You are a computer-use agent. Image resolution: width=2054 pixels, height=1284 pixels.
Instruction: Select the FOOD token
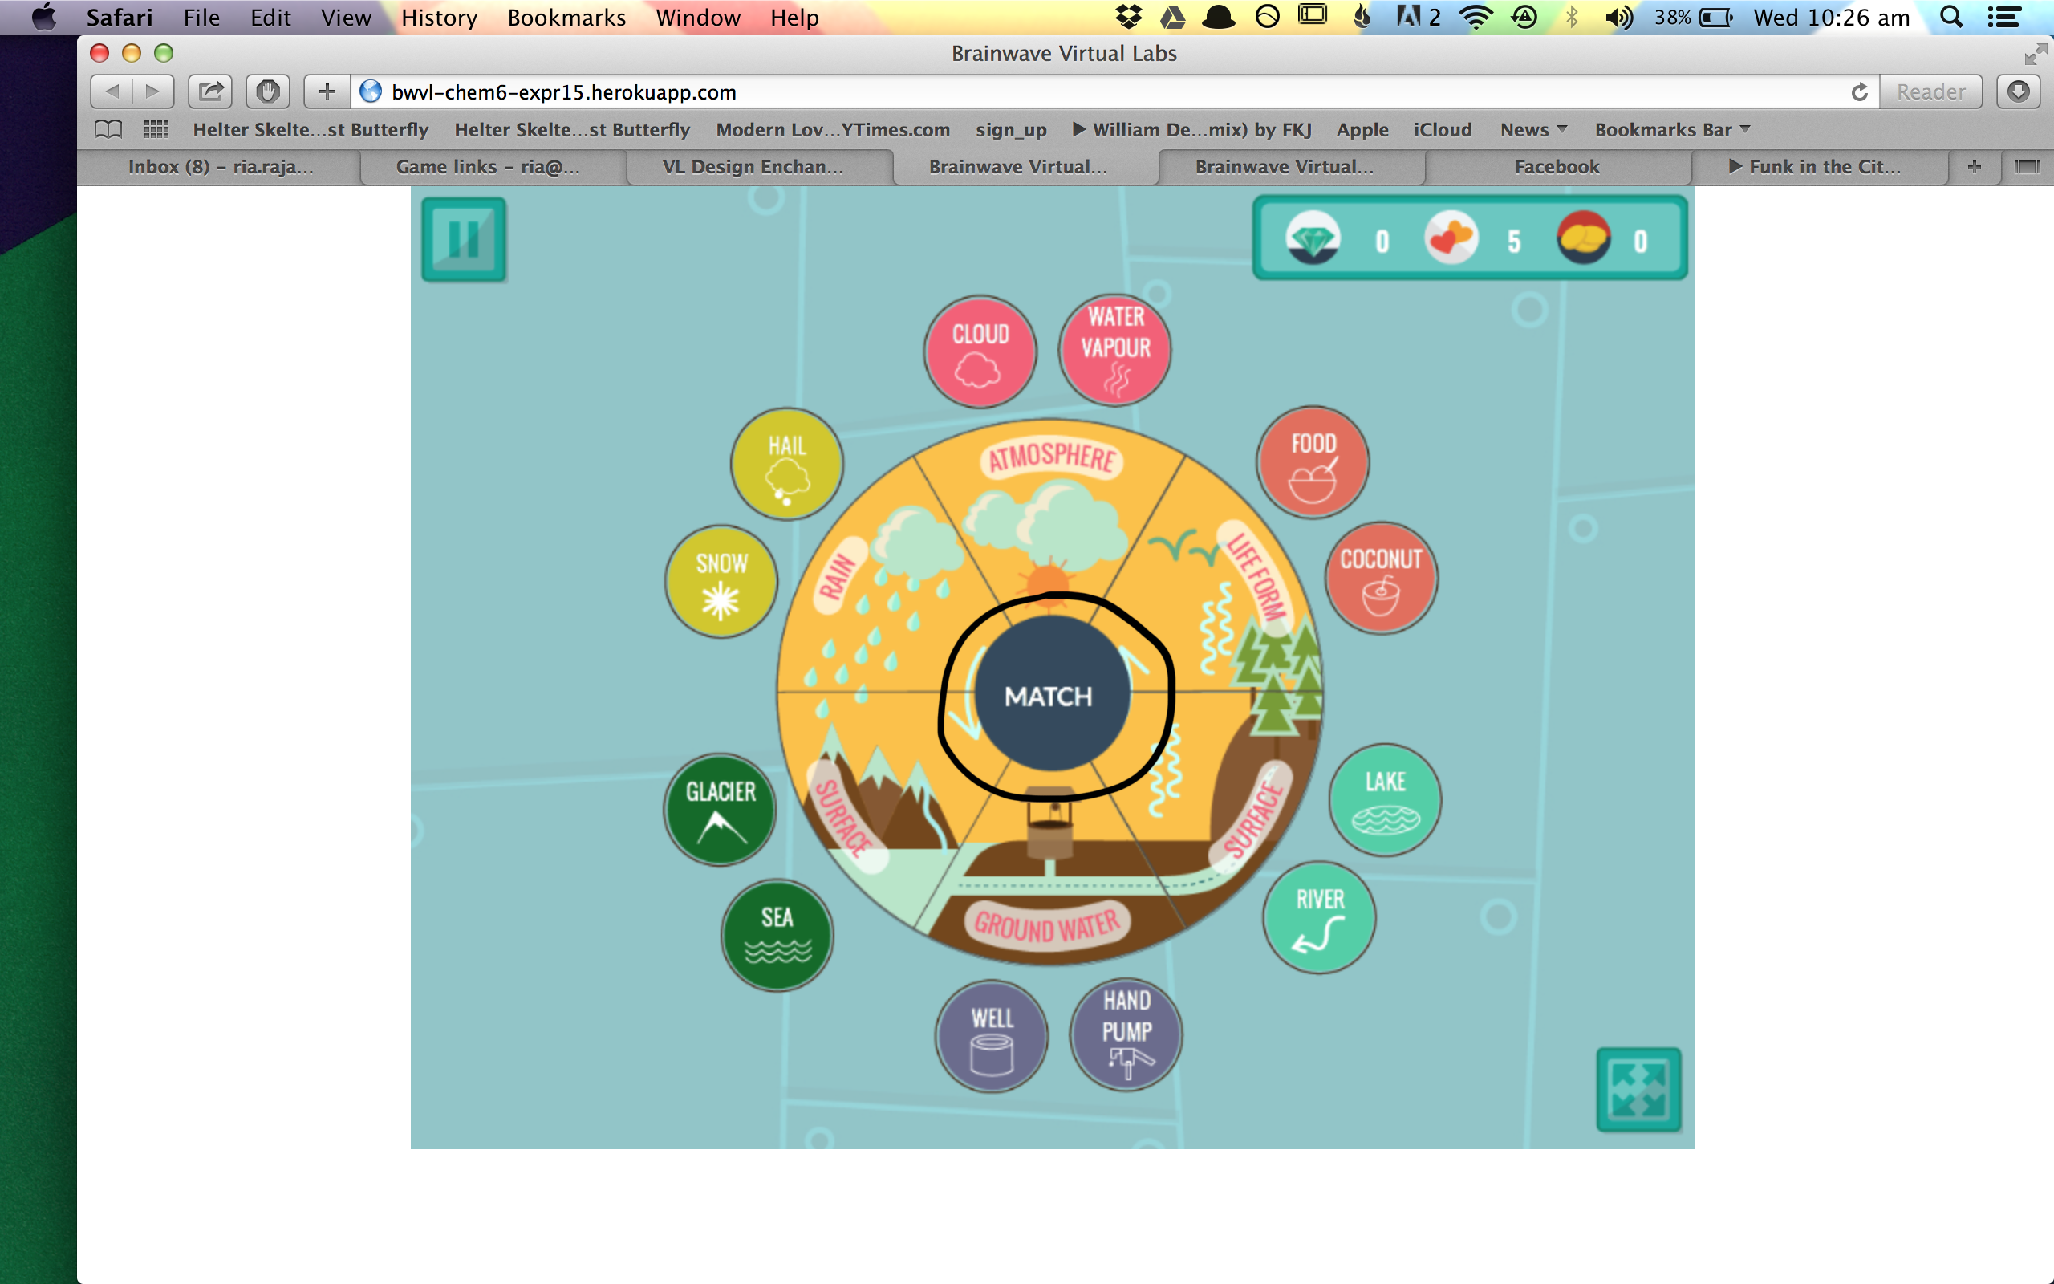coord(1313,462)
